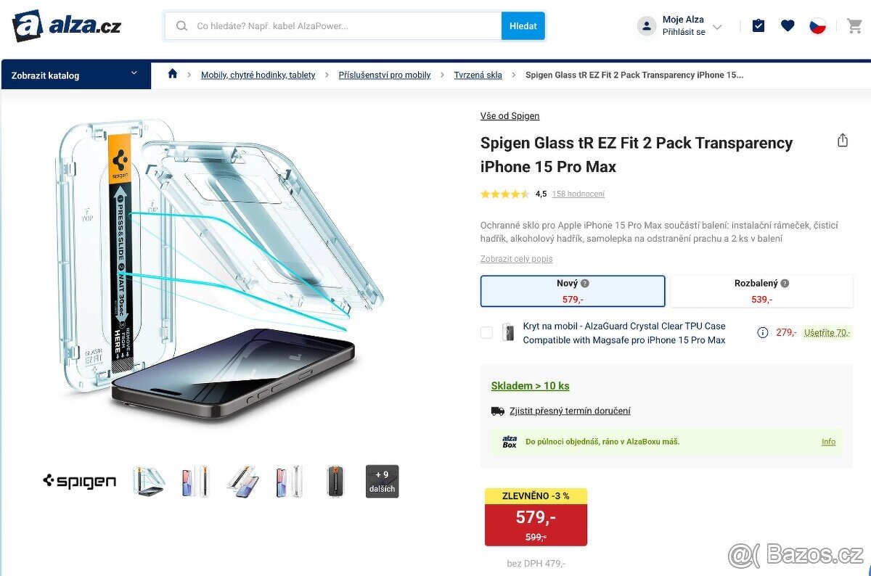Go to home breadcrumb icon
The width and height of the screenshot is (871, 576).
coord(173,74)
